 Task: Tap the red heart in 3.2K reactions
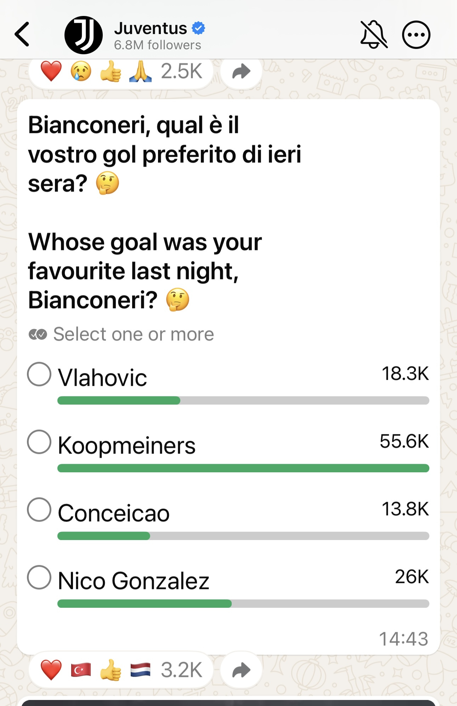click(51, 670)
